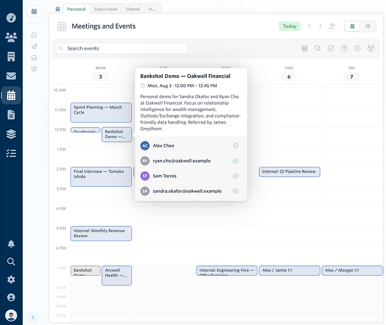
Task: Click accepted check next to Alex Chen
Action: click(x=236, y=146)
